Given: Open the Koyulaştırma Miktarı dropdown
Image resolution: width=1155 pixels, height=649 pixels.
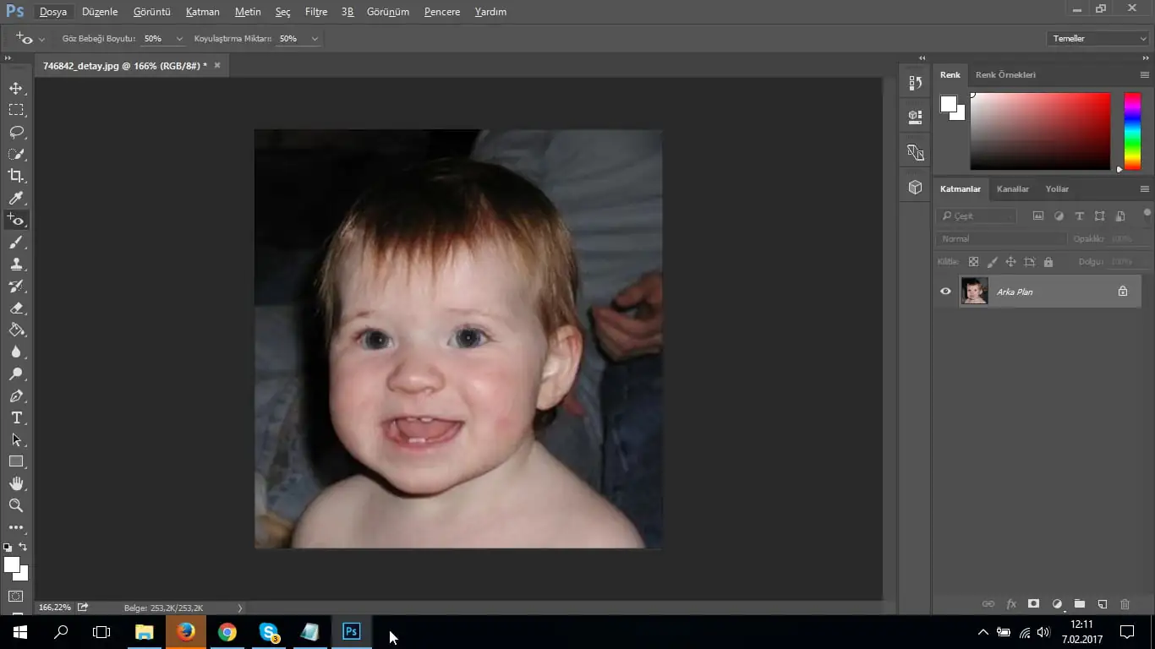Looking at the screenshot, I should [x=315, y=39].
